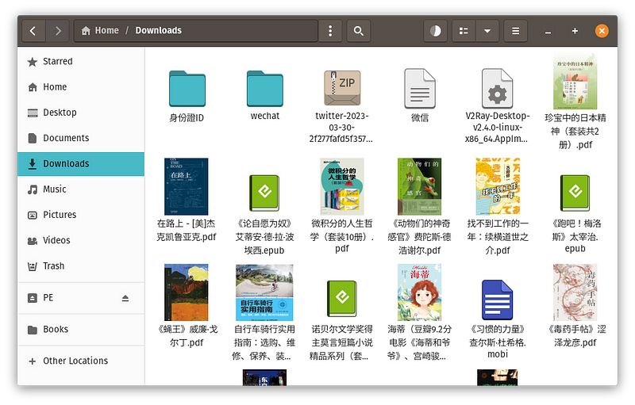Viewport: 635px width, 405px height.
Task: Minimize the file manager window
Action: [548, 31]
